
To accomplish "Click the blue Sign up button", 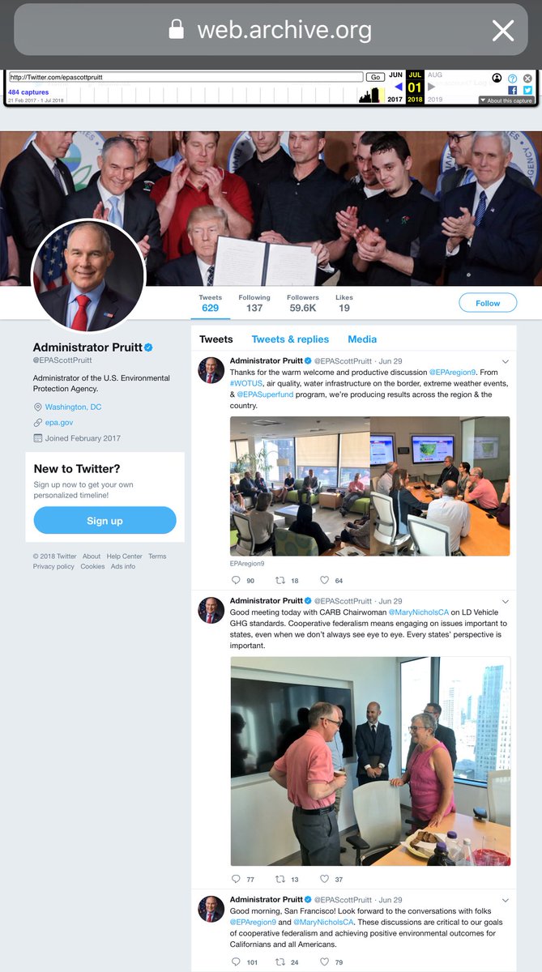I will click(105, 521).
